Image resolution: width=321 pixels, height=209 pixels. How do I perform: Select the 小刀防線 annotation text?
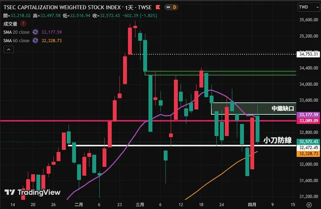click(278, 140)
